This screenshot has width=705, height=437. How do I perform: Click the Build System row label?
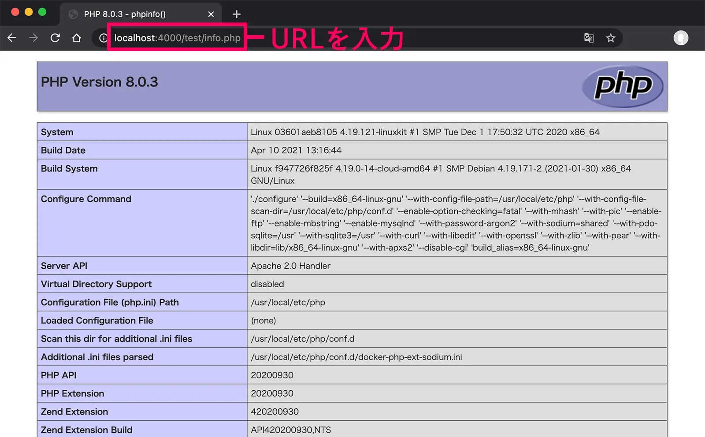point(69,169)
